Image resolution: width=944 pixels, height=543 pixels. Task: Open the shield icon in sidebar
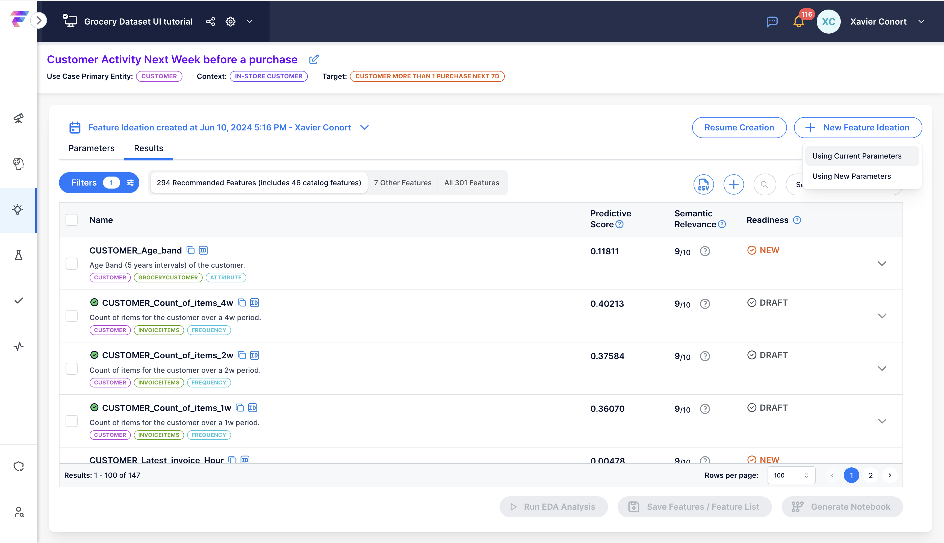[x=18, y=466]
